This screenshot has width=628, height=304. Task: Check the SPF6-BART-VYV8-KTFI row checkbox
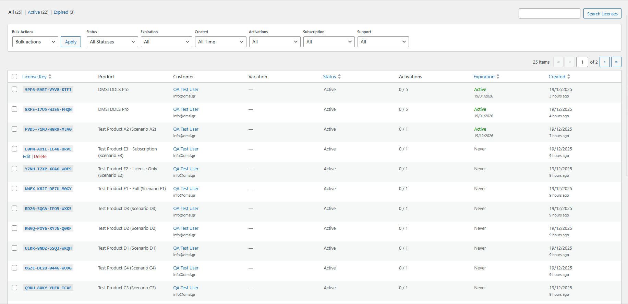(x=14, y=89)
